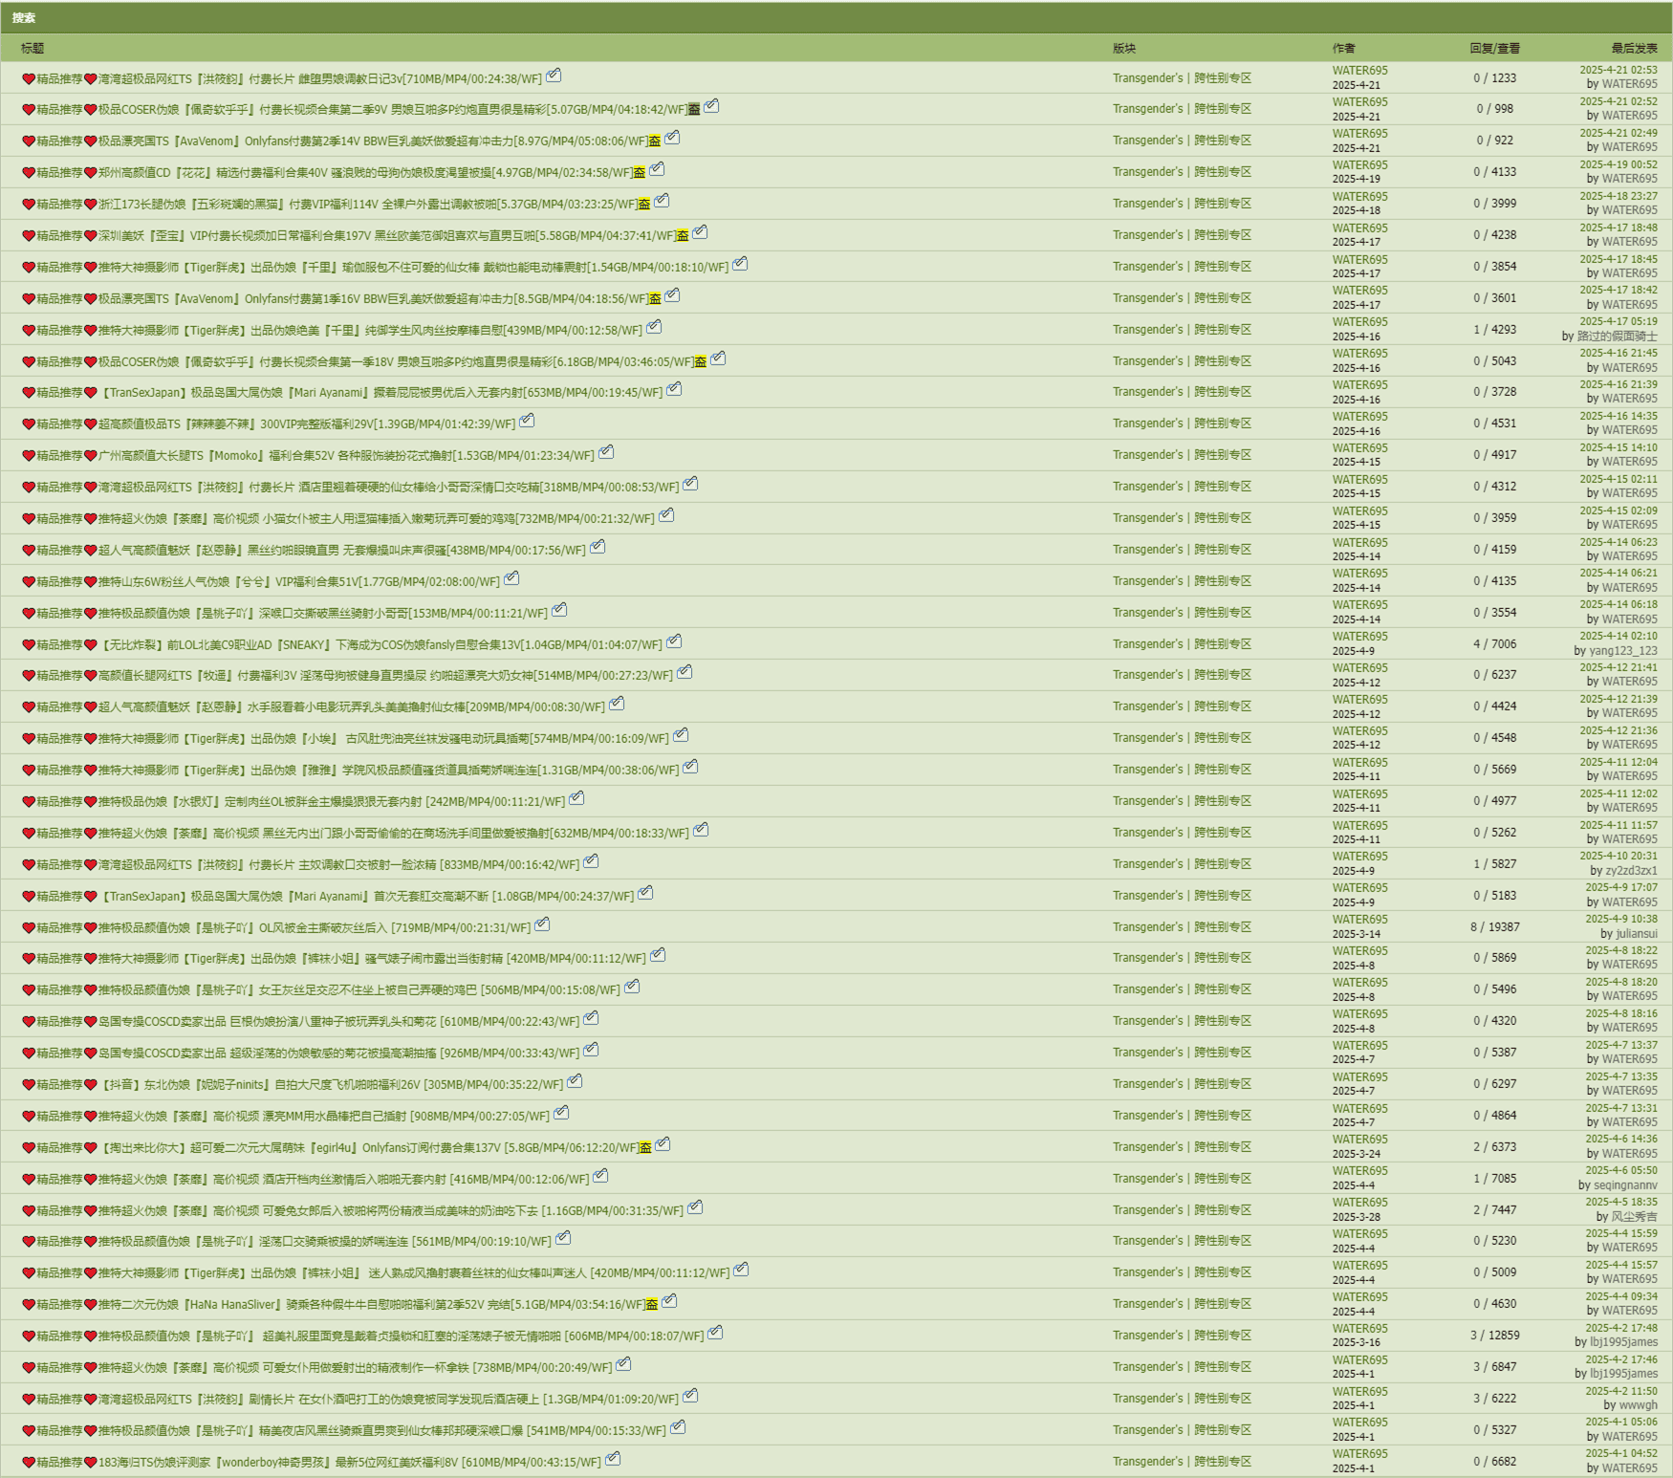The height and width of the screenshot is (1478, 1673).
Task: Click the first red heart icon in the top row
Action: (29, 79)
